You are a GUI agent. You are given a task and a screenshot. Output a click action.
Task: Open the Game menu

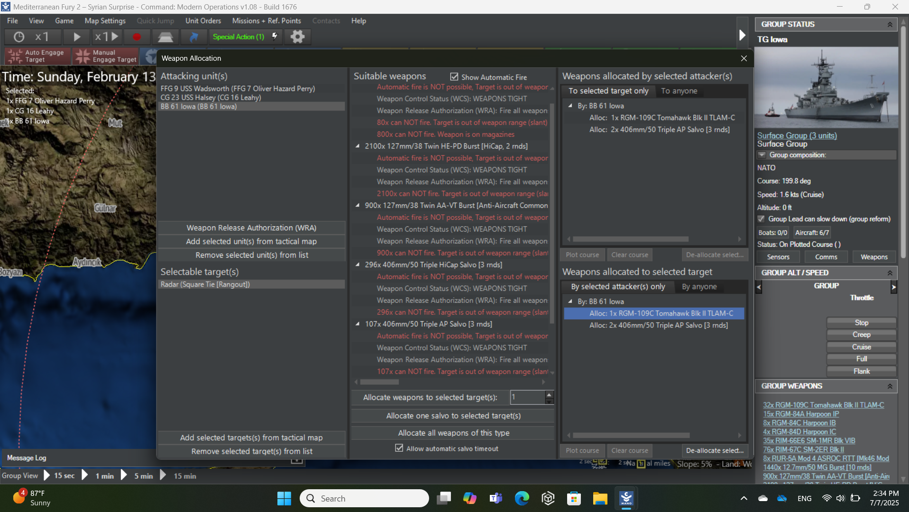pyautogui.click(x=64, y=21)
